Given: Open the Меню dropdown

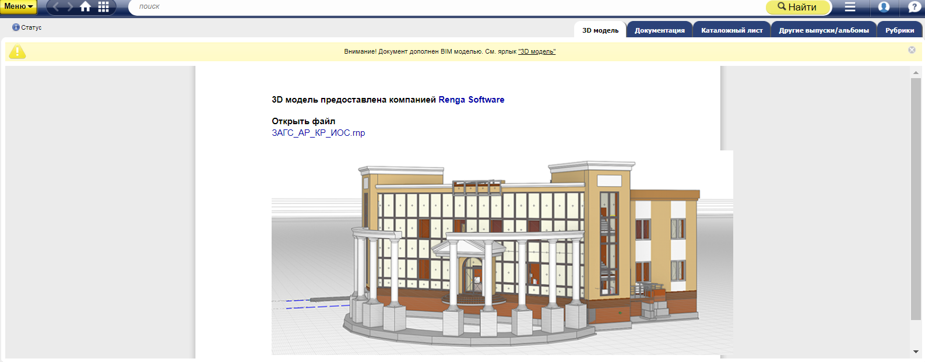Looking at the screenshot, I should click(18, 6).
